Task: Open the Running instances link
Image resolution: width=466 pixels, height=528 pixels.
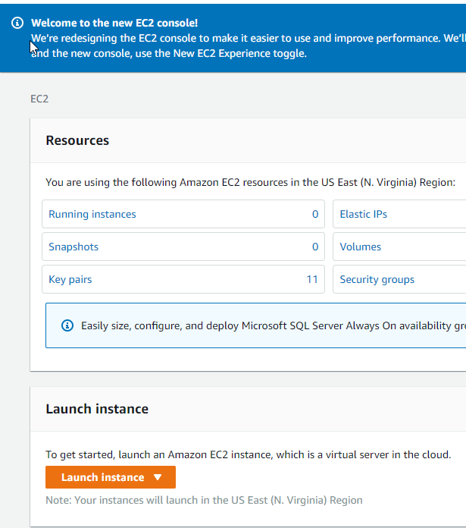Action: pos(92,214)
